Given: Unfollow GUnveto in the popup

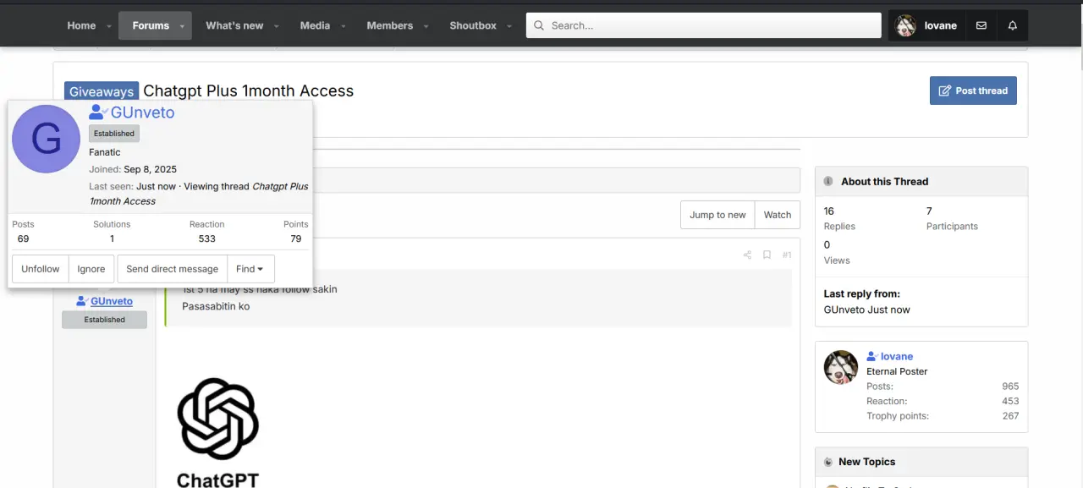Looking at the screenshot, I should tap(41, 269).
